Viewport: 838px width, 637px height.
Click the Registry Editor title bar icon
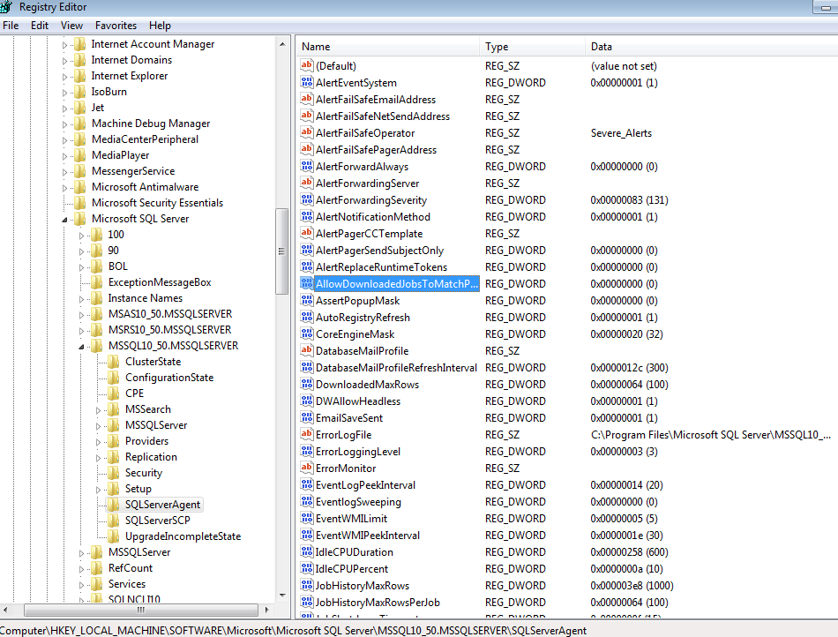click(5, 7)
